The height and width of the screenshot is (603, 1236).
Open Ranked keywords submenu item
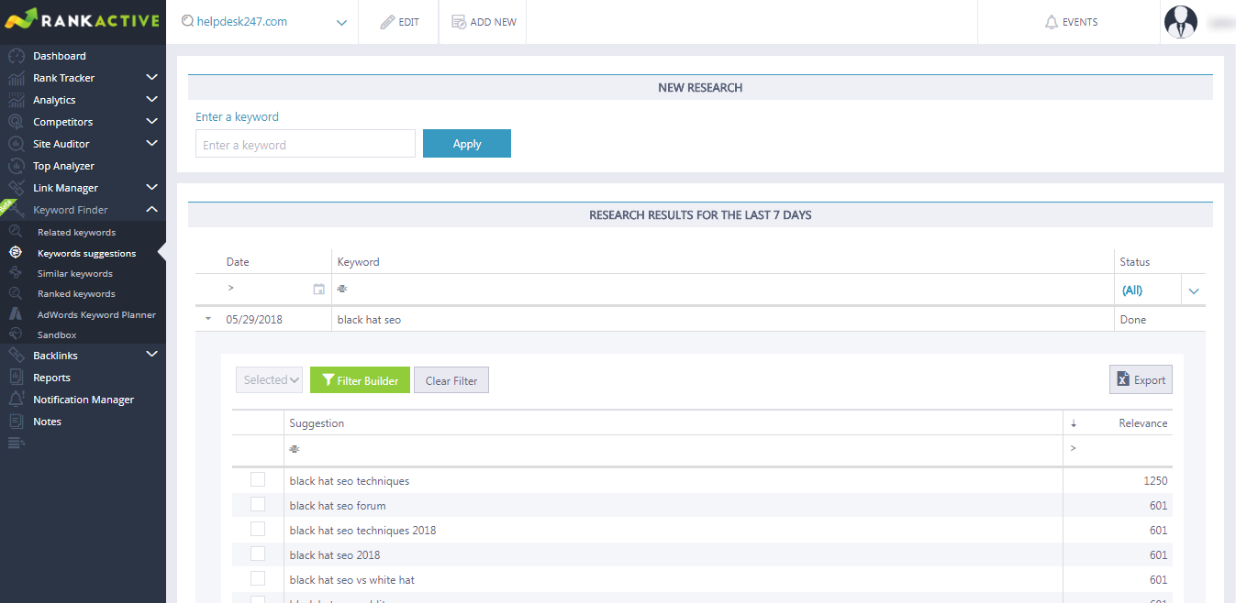(x=76, y=294)
